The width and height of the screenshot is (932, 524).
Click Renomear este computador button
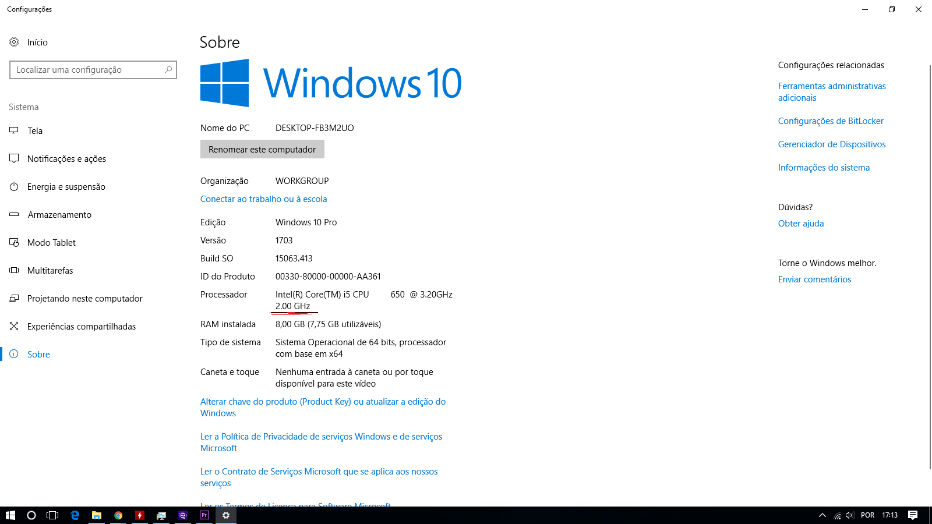click(x=262, y=149)
